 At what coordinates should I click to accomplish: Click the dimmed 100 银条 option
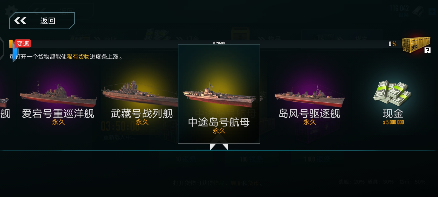click(252, 159)
